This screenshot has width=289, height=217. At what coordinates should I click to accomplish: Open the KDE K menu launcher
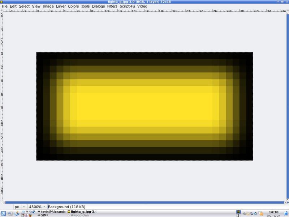(3, 213)
